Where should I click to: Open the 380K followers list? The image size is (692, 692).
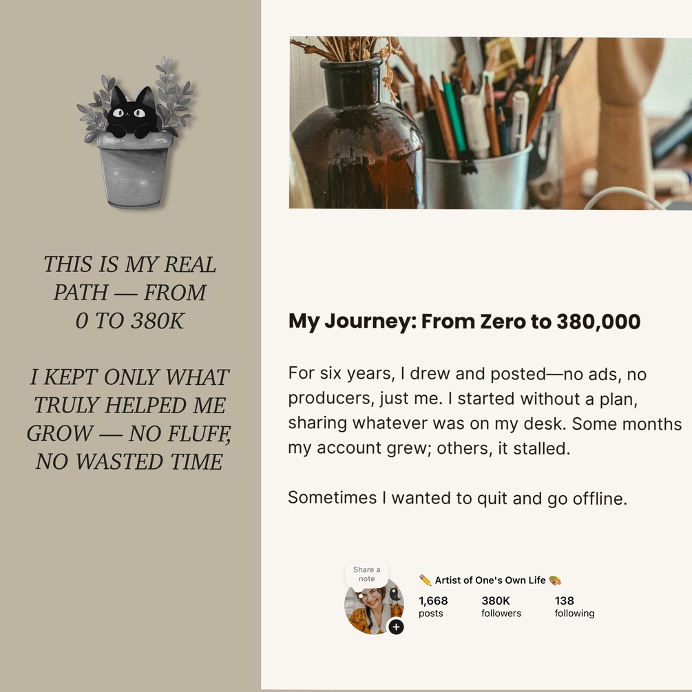(501, 607)
